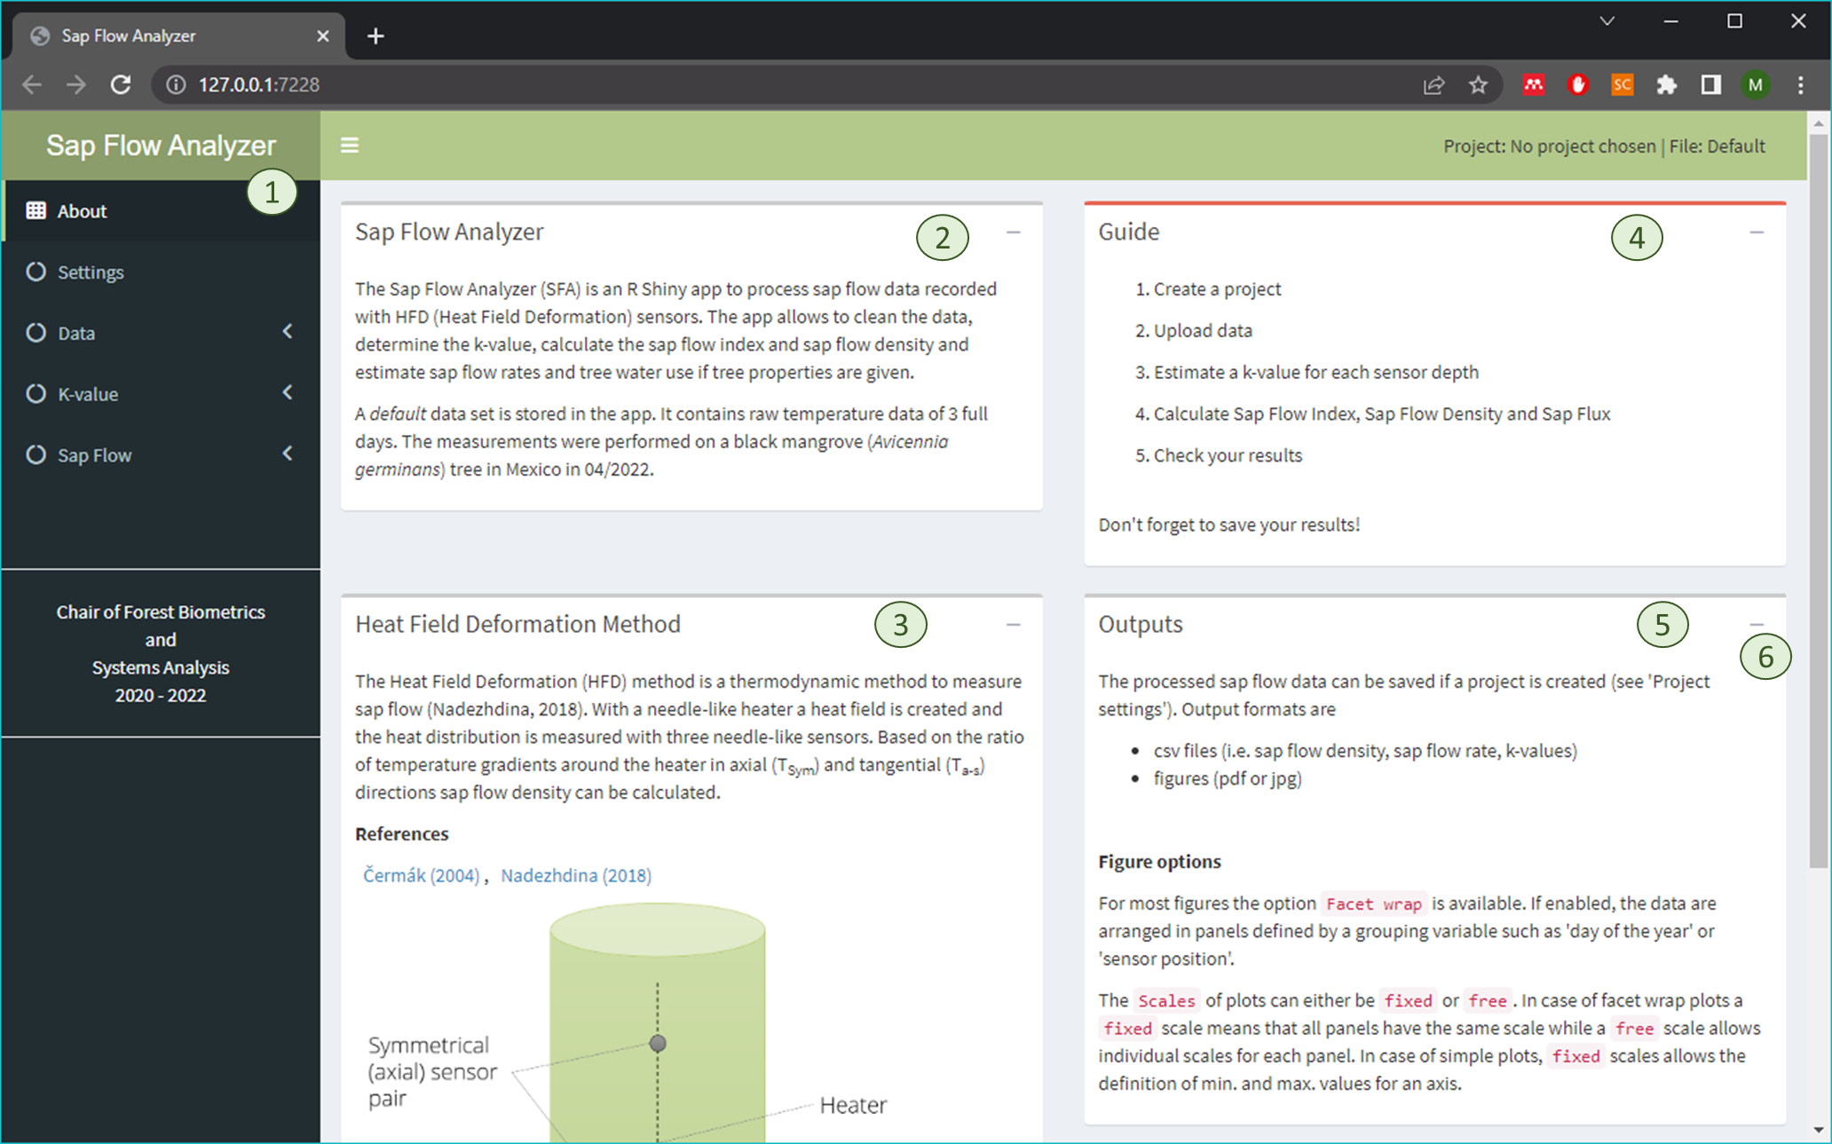Open browser side panel icon
This screenshot has height=1144, width=1832.
click(x=1710, y=84)
